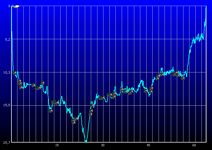
Task: Click the time axis label 15
Action: (x=57, y=145)
